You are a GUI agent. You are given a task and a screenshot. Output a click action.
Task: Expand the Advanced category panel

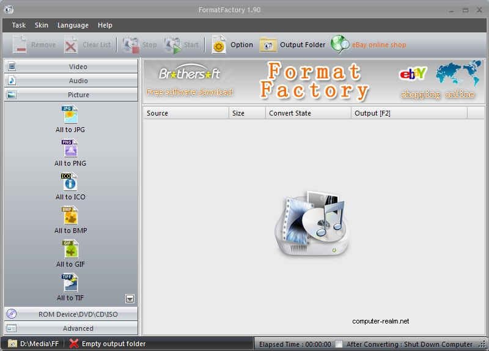71,328
